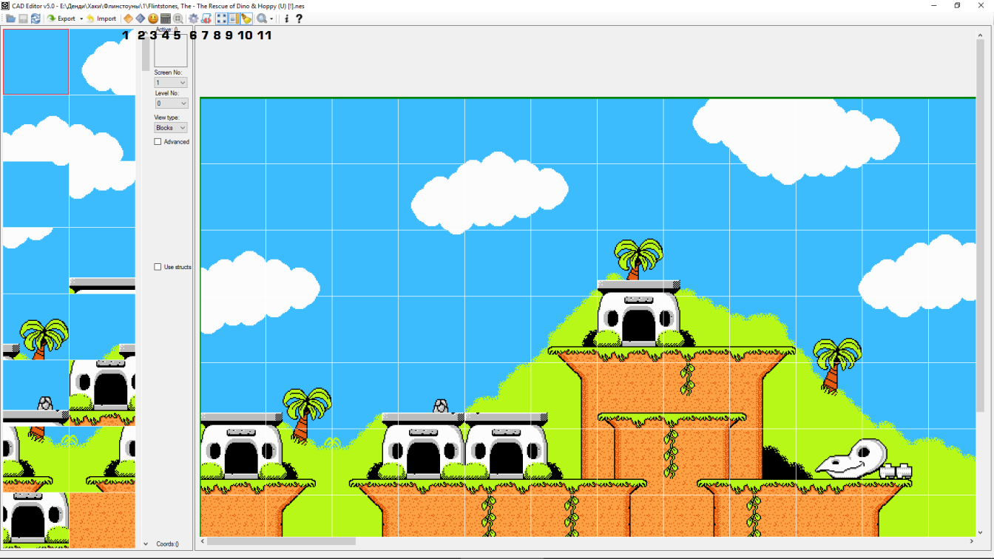Image resolution: width=994 pixels, height=559 pixels.
Task: Click the Import button
Action: point(101,18)
